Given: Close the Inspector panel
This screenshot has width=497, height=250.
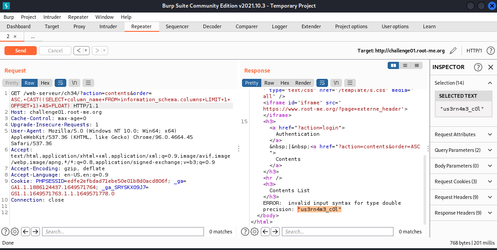Looking at the screenshot, I should coord(491,67).
